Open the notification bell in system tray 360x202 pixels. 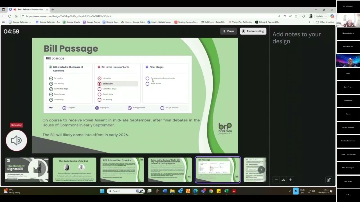[331, 191]
